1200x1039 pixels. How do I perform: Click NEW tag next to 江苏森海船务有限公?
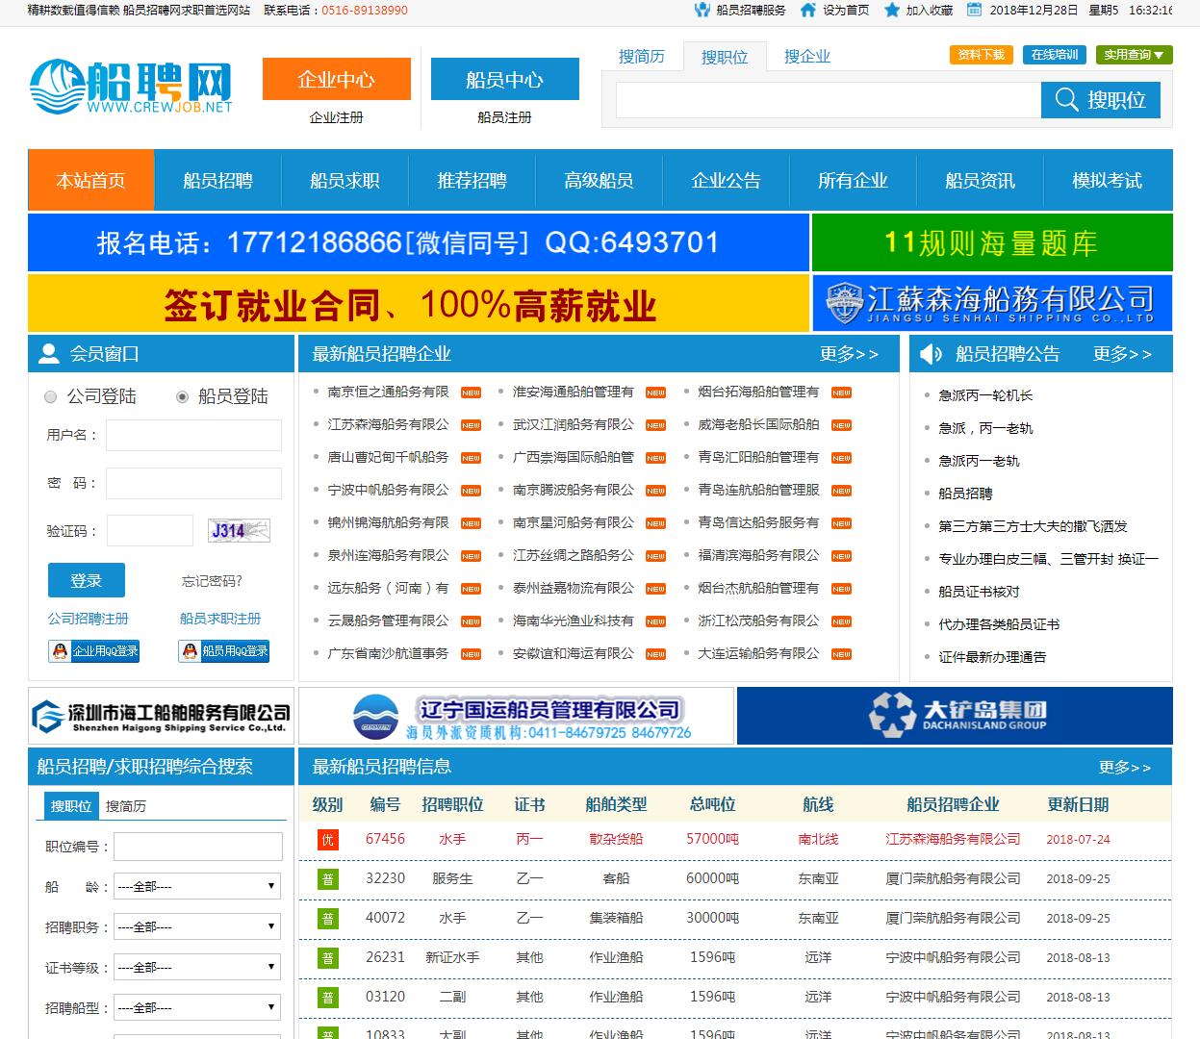pos(471,425)
